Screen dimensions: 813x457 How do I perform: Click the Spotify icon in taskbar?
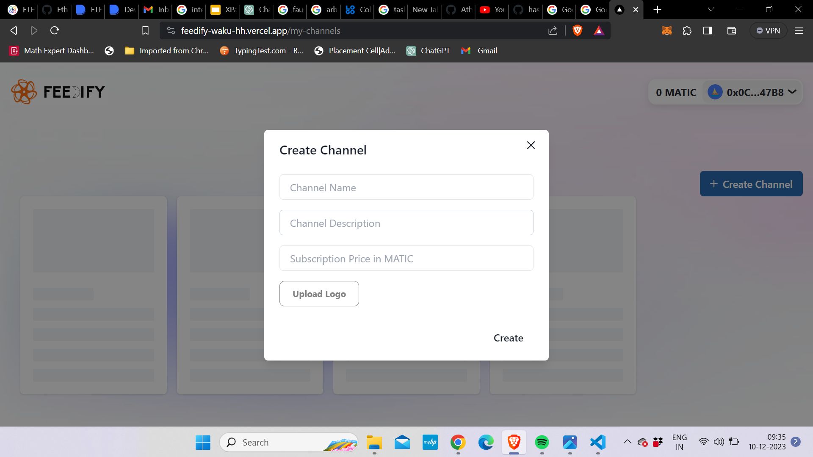542,441
